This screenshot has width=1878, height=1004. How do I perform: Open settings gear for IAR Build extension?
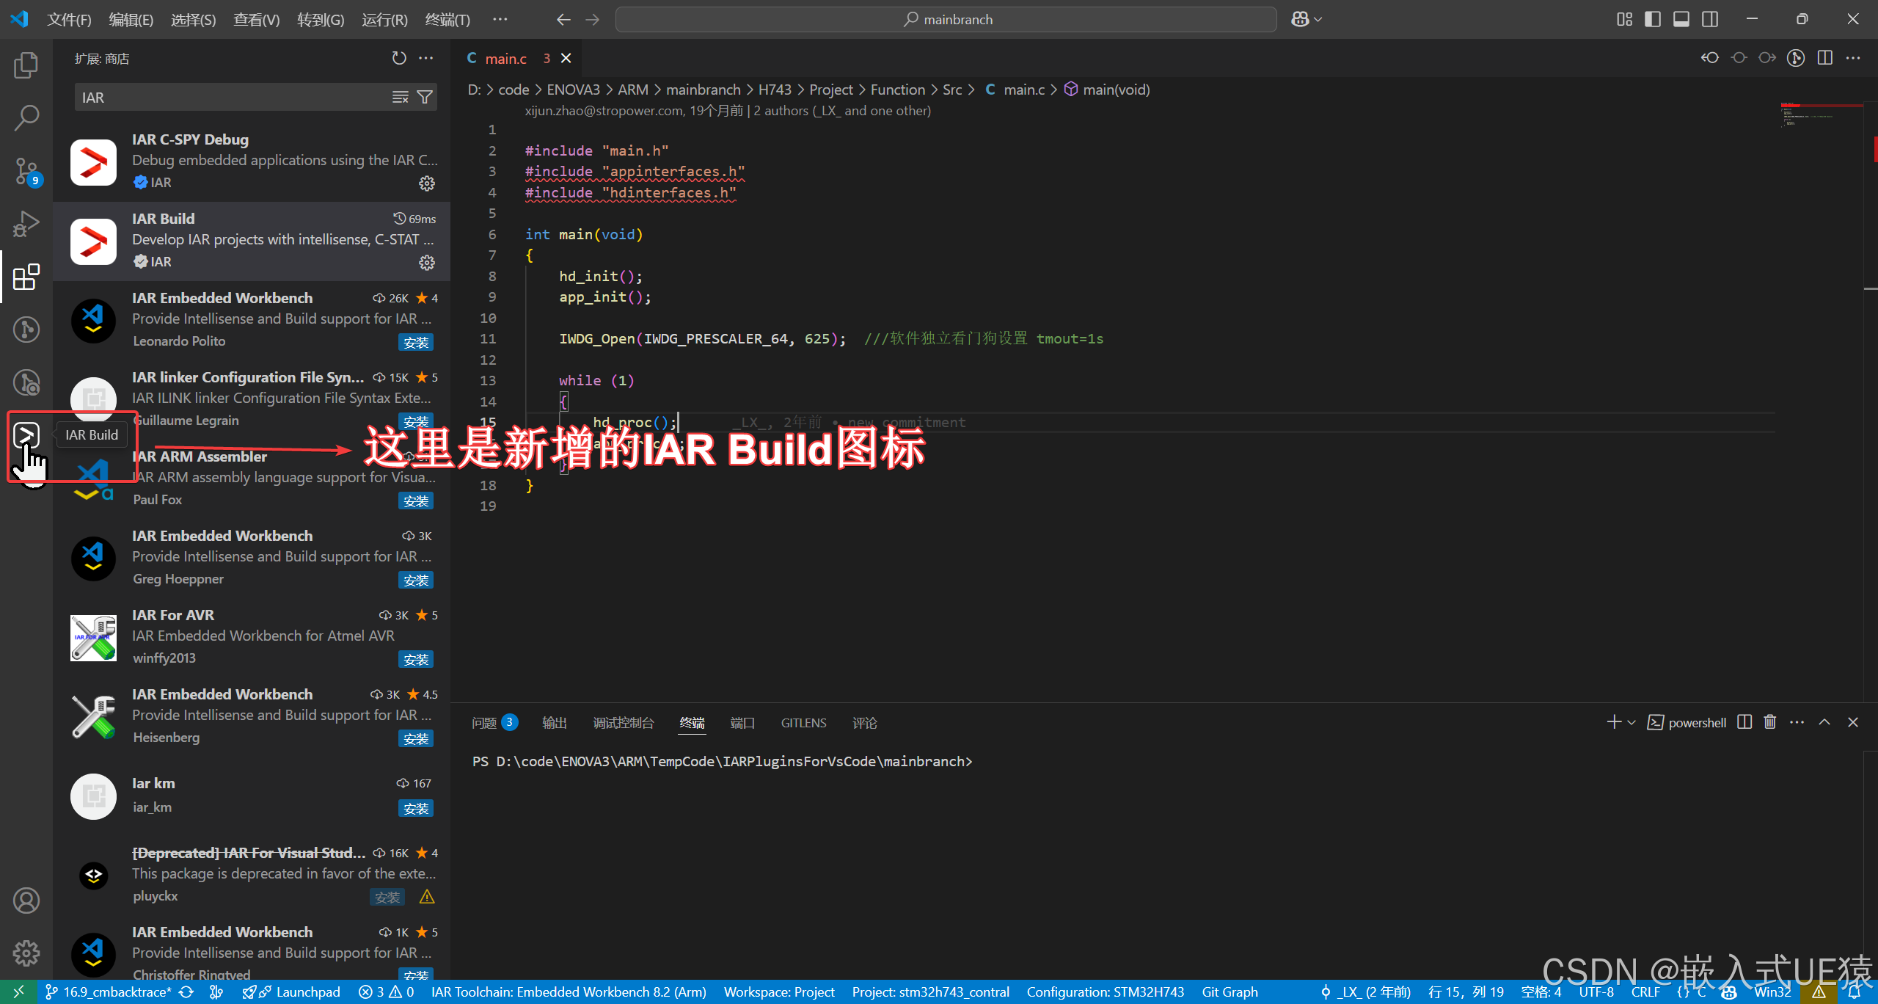(427, 263)
